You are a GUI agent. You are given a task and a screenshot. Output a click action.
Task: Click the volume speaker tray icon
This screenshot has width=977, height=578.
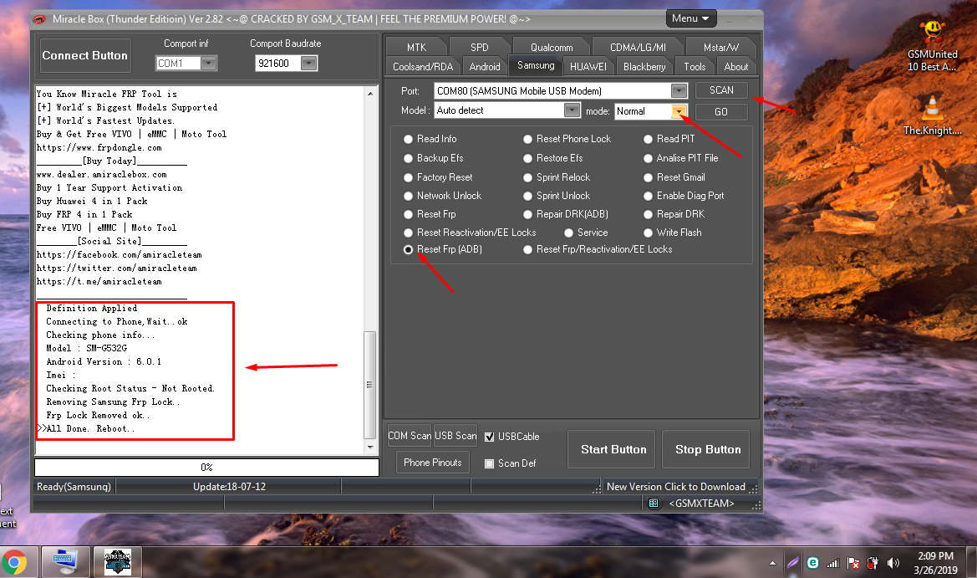[893, 563]
